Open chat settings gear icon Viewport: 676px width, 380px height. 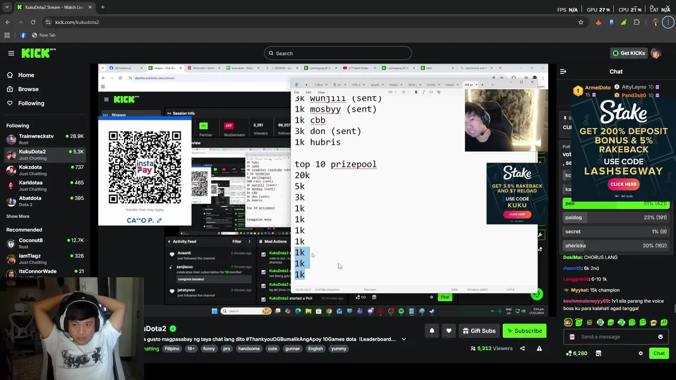(x=641, y=354)
